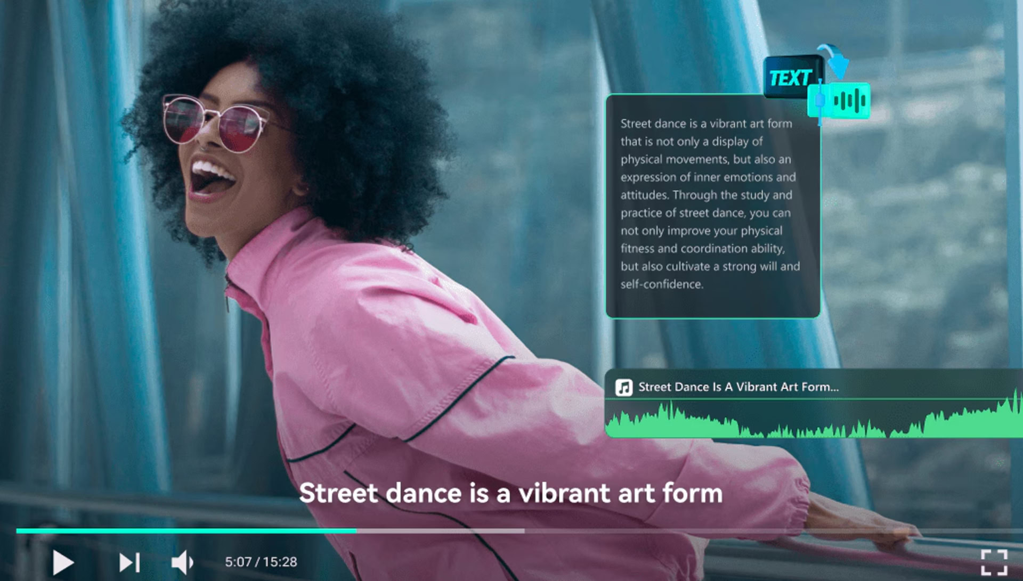The width and height of the screenshot is (1023, 581).
Task: Click the music note icon on the audio track
Action: [x=623, y=387]
